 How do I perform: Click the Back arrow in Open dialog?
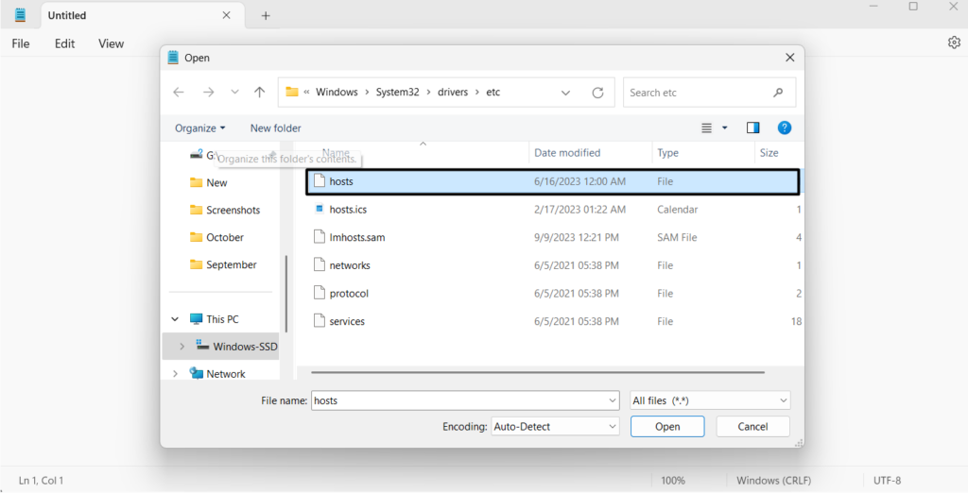coord(179,93)
